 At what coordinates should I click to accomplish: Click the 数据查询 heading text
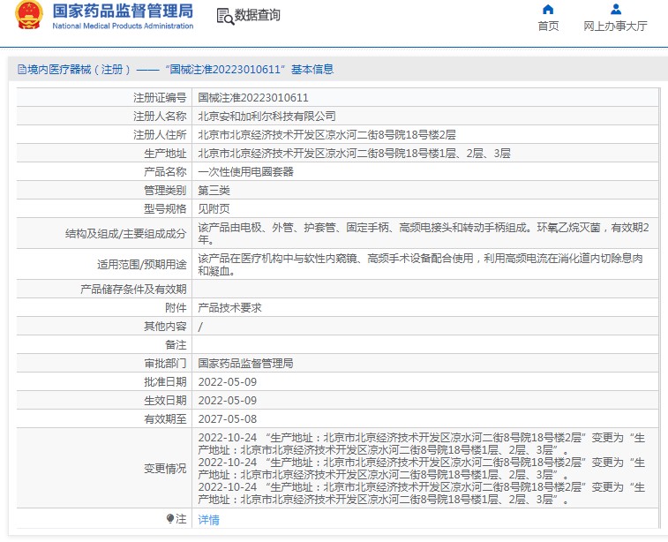click(x=258, y=16)
